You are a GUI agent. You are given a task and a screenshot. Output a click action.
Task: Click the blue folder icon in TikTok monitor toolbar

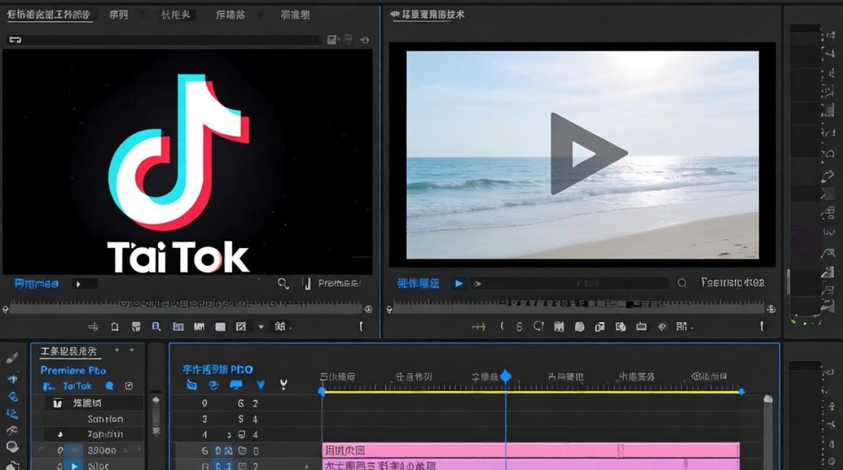(x=178, y=326)
